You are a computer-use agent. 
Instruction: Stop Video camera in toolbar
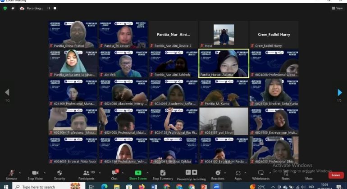(35, 175)
